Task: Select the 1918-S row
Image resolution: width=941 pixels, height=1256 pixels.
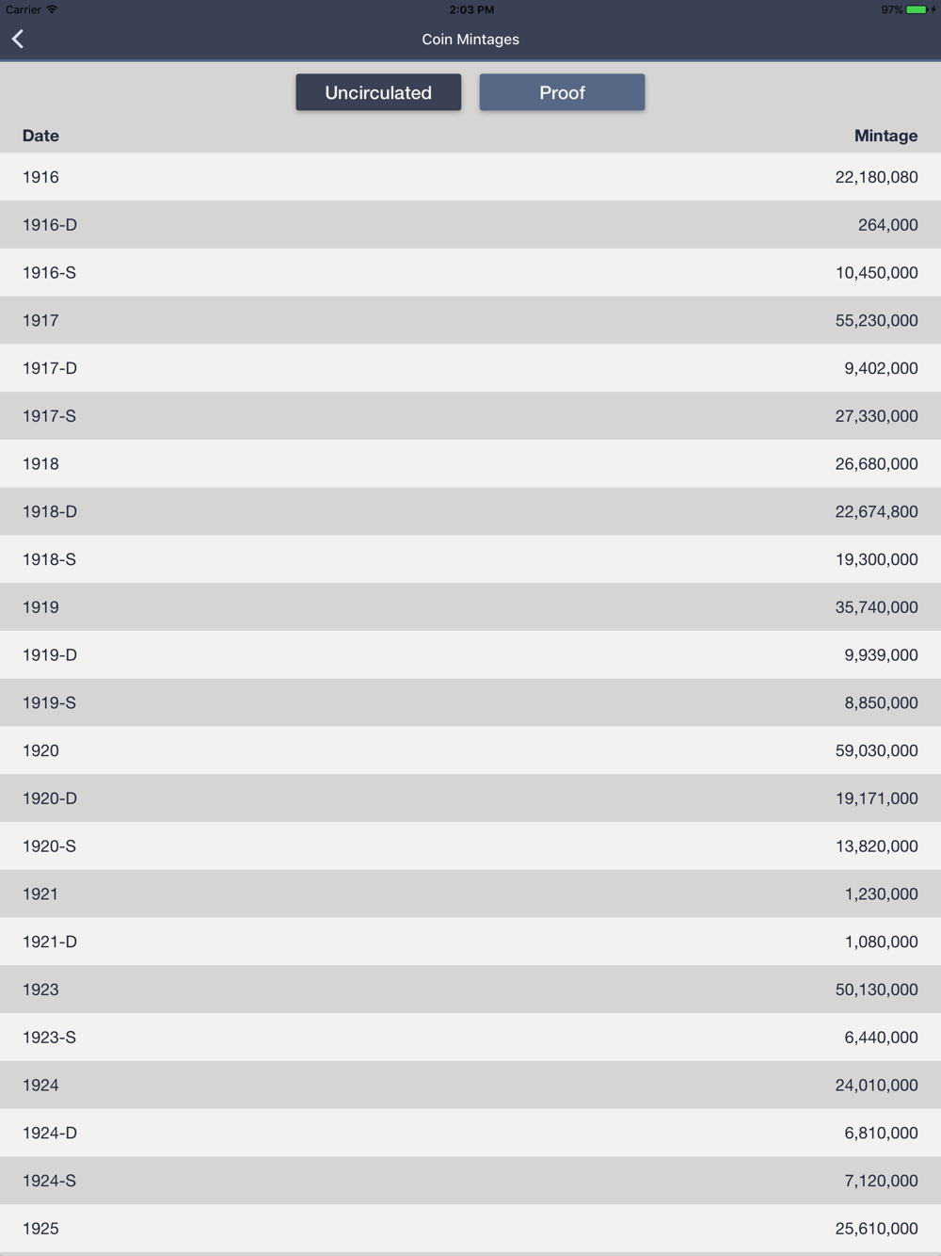Action: [470, 559]
